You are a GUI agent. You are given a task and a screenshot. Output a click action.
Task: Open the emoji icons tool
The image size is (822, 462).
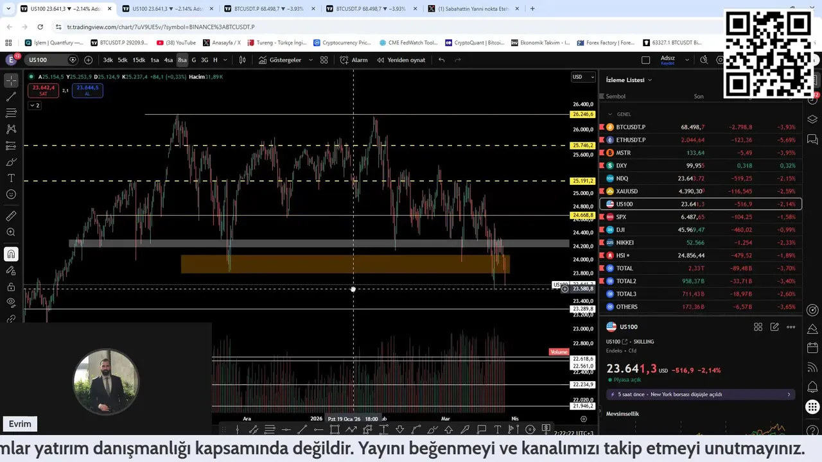(11, 194)
